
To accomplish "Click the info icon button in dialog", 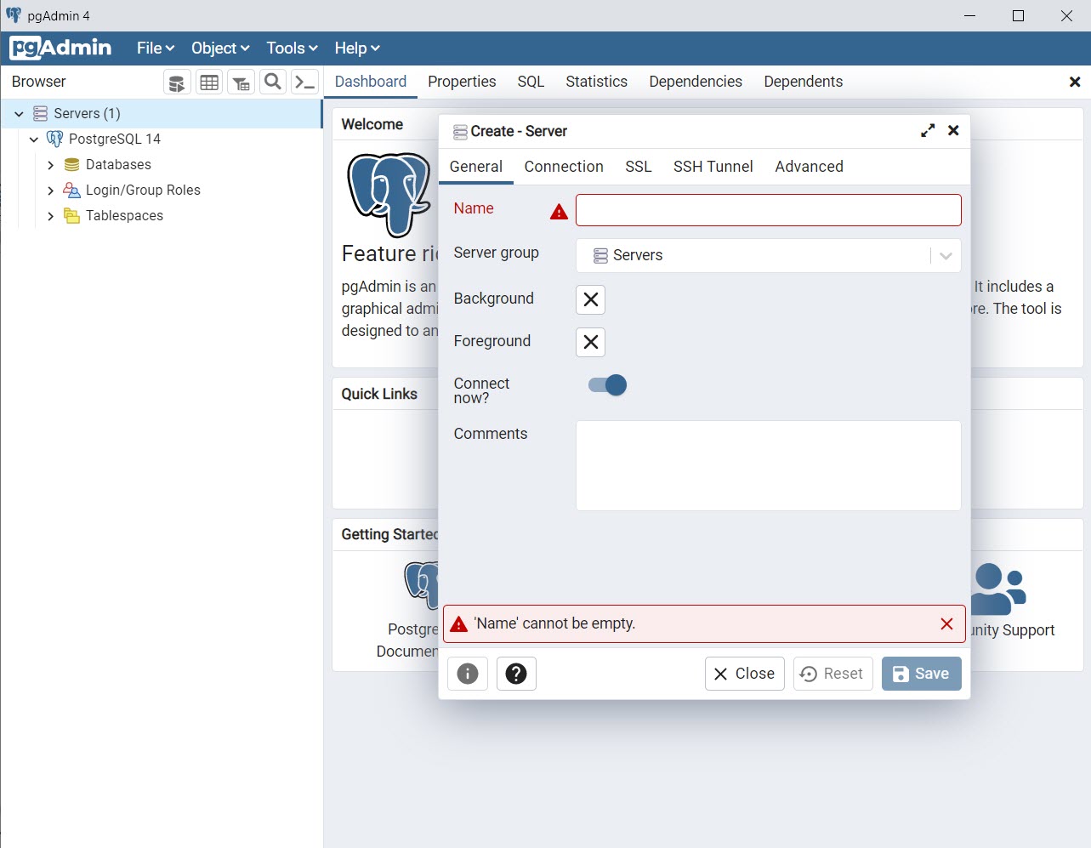I will pos(468,674).
